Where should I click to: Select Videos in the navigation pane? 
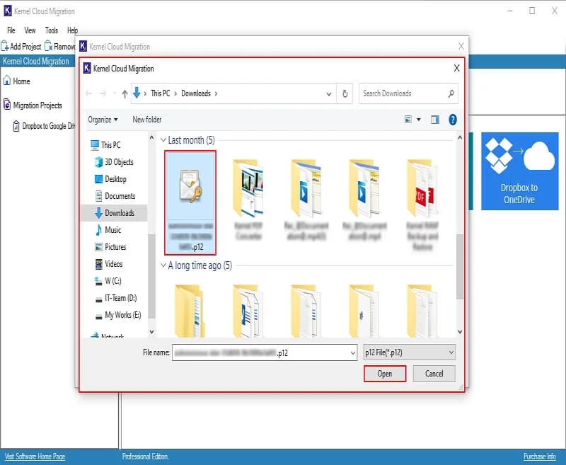click(x=109, y=264)
